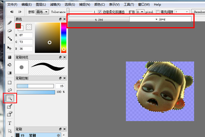Select the transparent color swatch

[29, 27]
